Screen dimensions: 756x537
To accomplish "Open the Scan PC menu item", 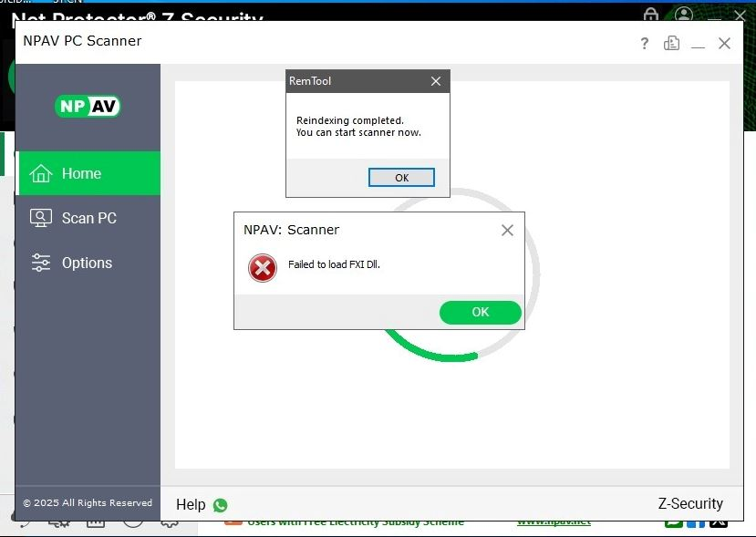I will click(x=88, y=218).
